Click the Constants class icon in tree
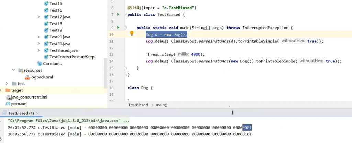Viewport: 352px width, 143px height. pyautogui.click(x=40, y=64)
